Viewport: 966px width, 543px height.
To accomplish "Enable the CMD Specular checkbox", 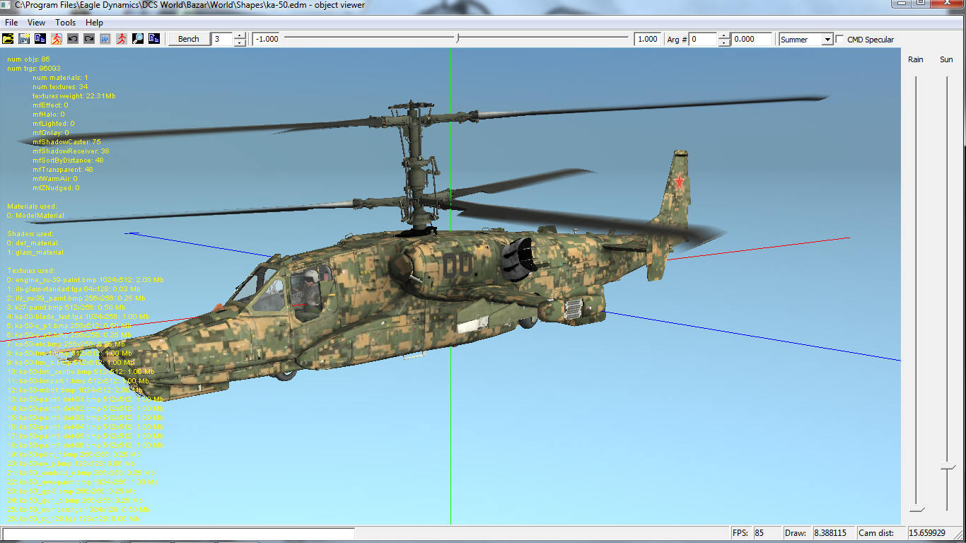I will [840, 40].
